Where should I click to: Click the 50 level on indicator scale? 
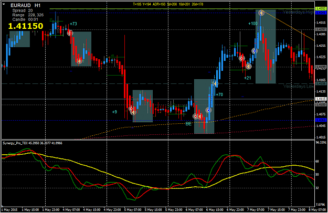pyautogui.click(x=317, y=175)
